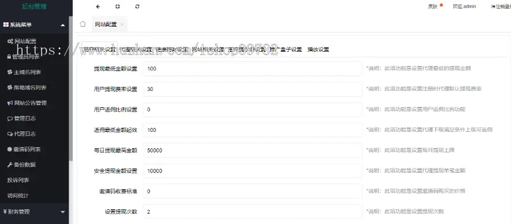The height and width of the screenshot is (224, 511).
Task: Click the 邀请码收费标准 input field
Action: 252,192
